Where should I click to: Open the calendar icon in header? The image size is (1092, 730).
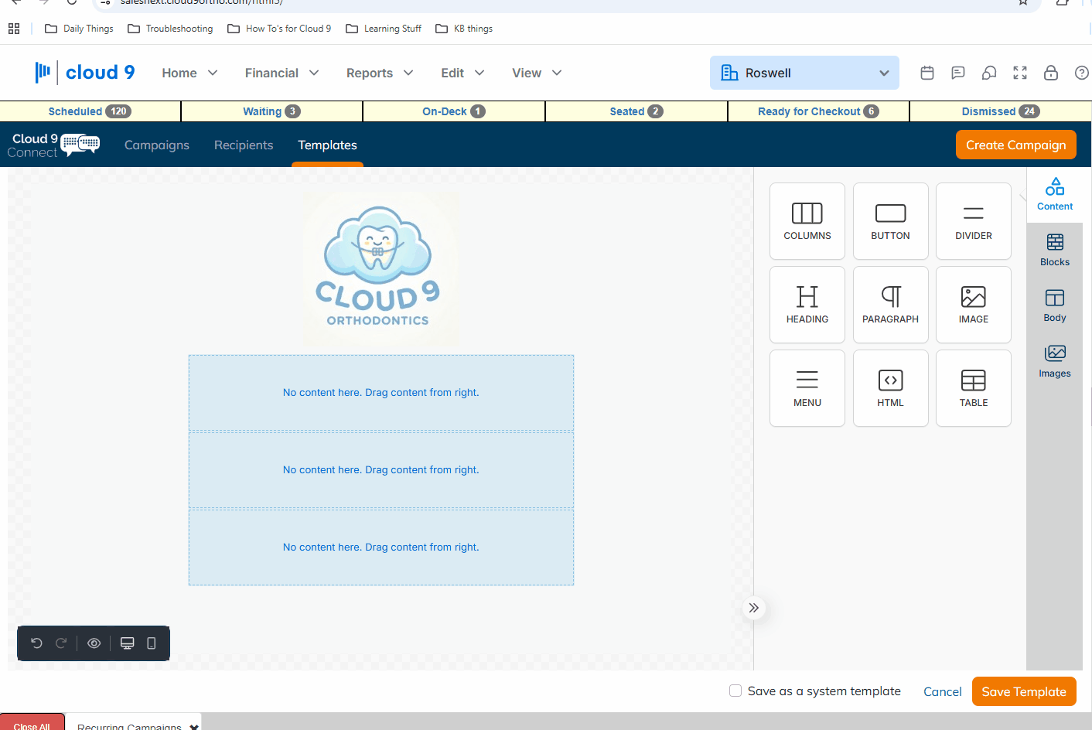(x=927, y=73)
